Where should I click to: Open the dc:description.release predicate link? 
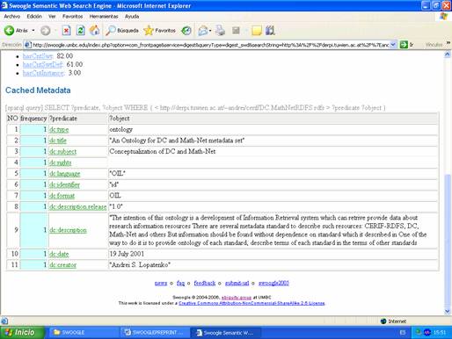point(77,206)
